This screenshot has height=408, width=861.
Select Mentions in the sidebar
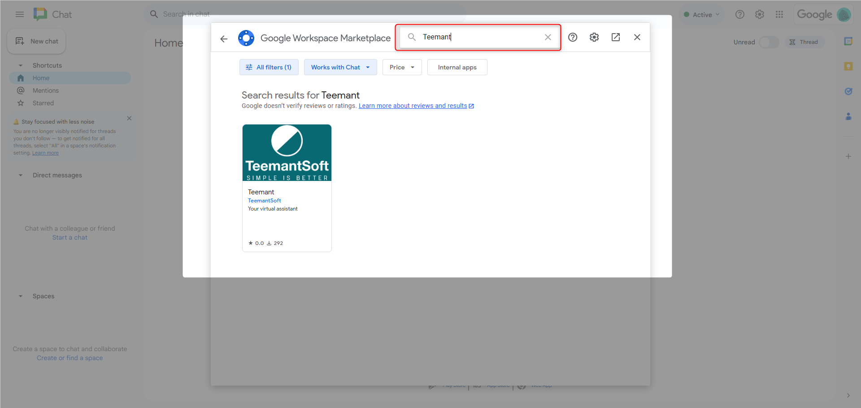(70, 90)
